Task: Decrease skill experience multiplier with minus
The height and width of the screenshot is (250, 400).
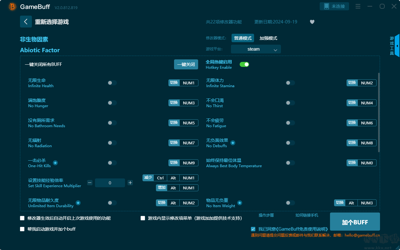Action: (x=90, y=183)
